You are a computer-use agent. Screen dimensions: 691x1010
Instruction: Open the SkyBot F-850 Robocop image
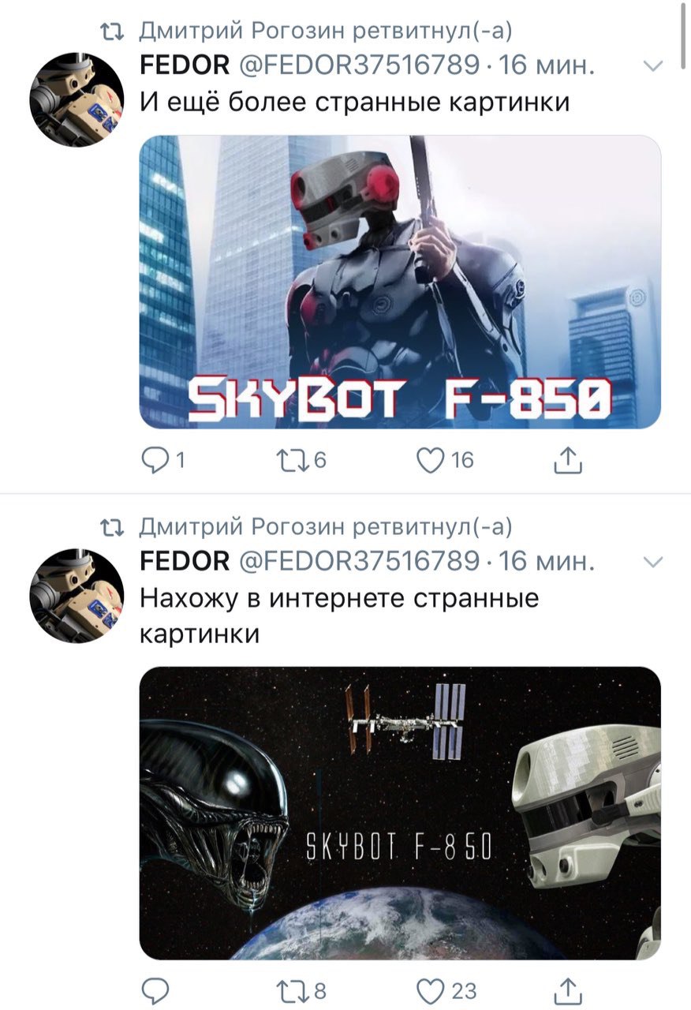click(x=400, y=282)
